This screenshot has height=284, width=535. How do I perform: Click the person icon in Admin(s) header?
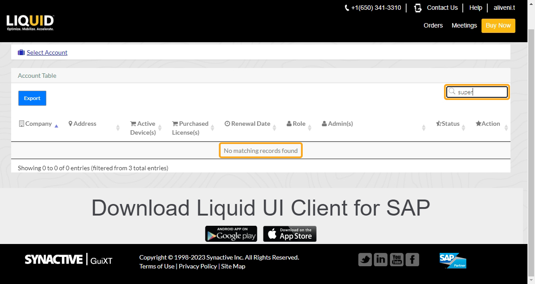coord(324,124)
